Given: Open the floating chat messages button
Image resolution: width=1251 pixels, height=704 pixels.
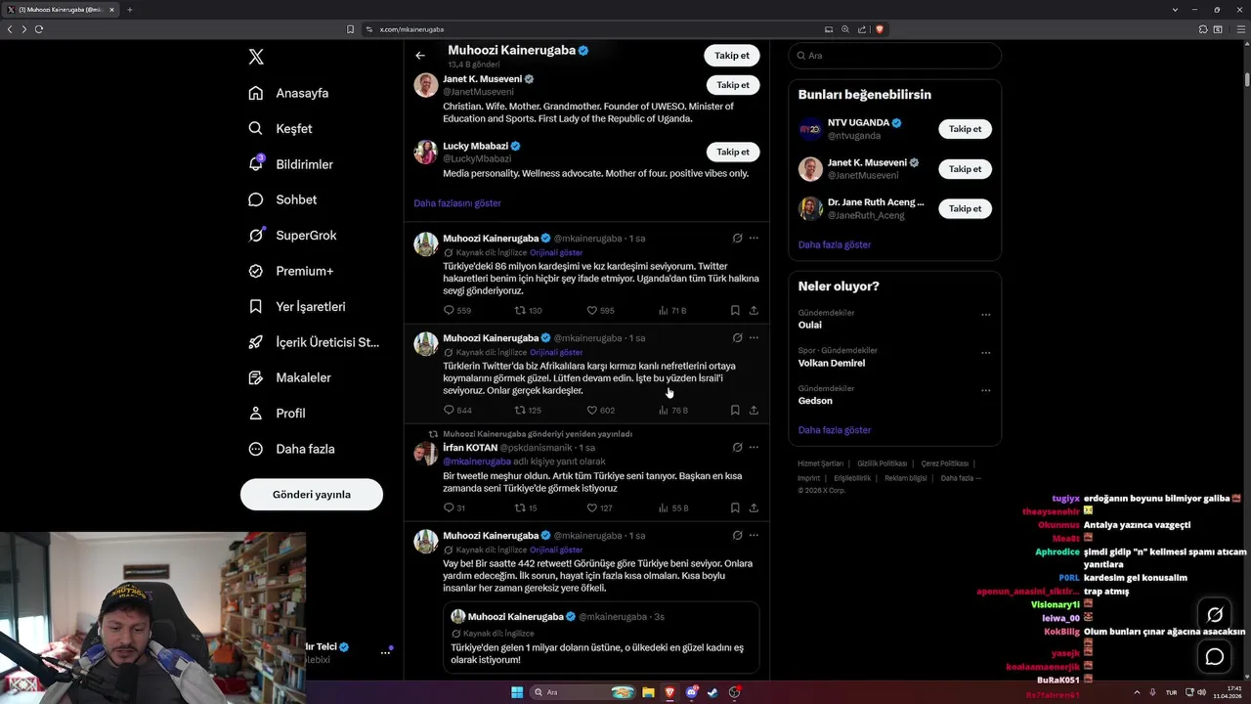Looking at the screenshot, I should tap(1215, 656).
